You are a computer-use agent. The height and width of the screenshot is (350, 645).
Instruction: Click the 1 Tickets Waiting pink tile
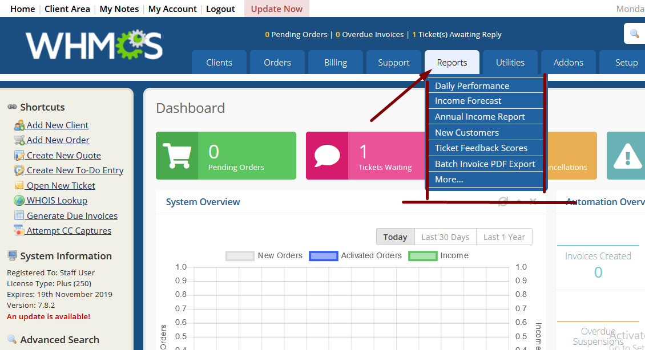point(366,156)
